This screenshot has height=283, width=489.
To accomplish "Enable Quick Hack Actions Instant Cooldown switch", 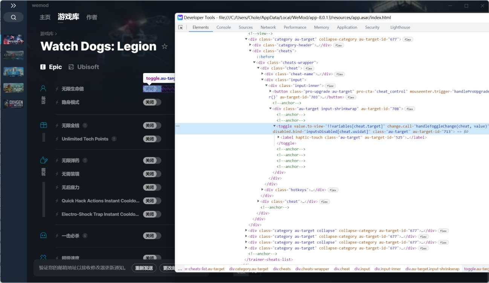I will point(152,201).
